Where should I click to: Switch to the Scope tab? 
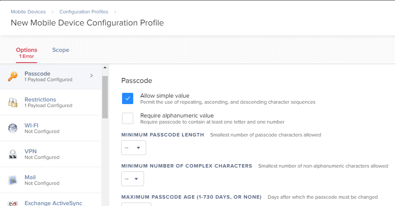point(61,50)
